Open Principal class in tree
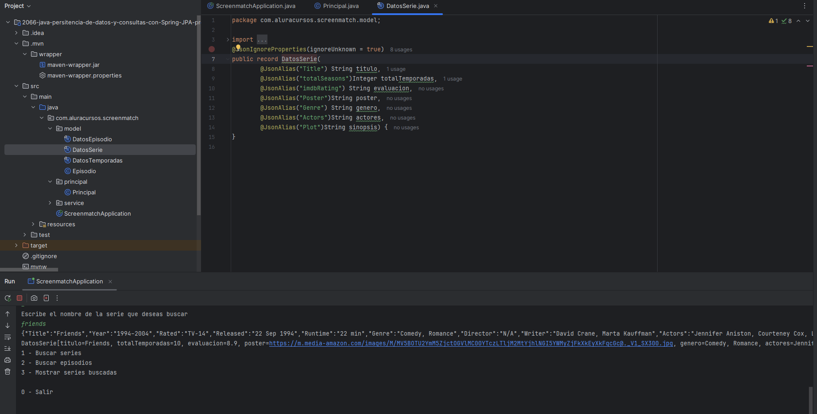817x414 pixels. [x=80, y=192]
